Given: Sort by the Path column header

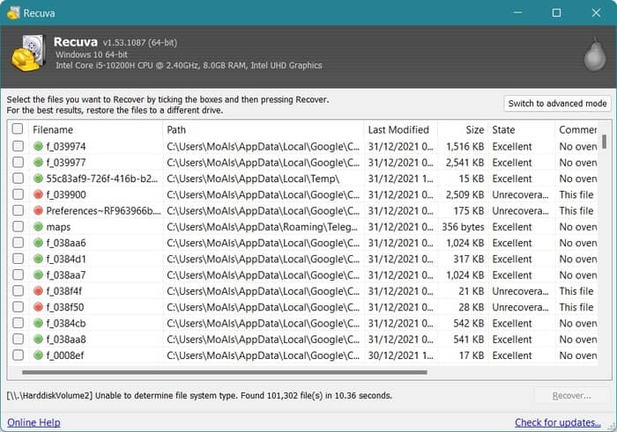Looking at the screenshot, I should pyautogui.click(x=263, y=129).
